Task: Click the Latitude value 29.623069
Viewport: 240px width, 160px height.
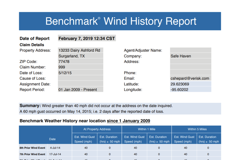Action: pyautogui.click(x=191, y=84)
